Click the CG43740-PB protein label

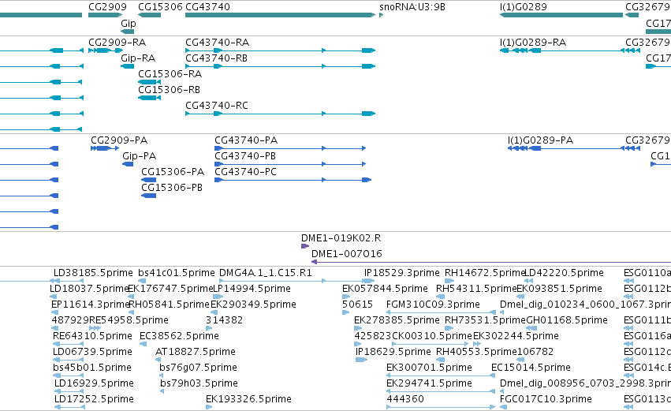244,156
